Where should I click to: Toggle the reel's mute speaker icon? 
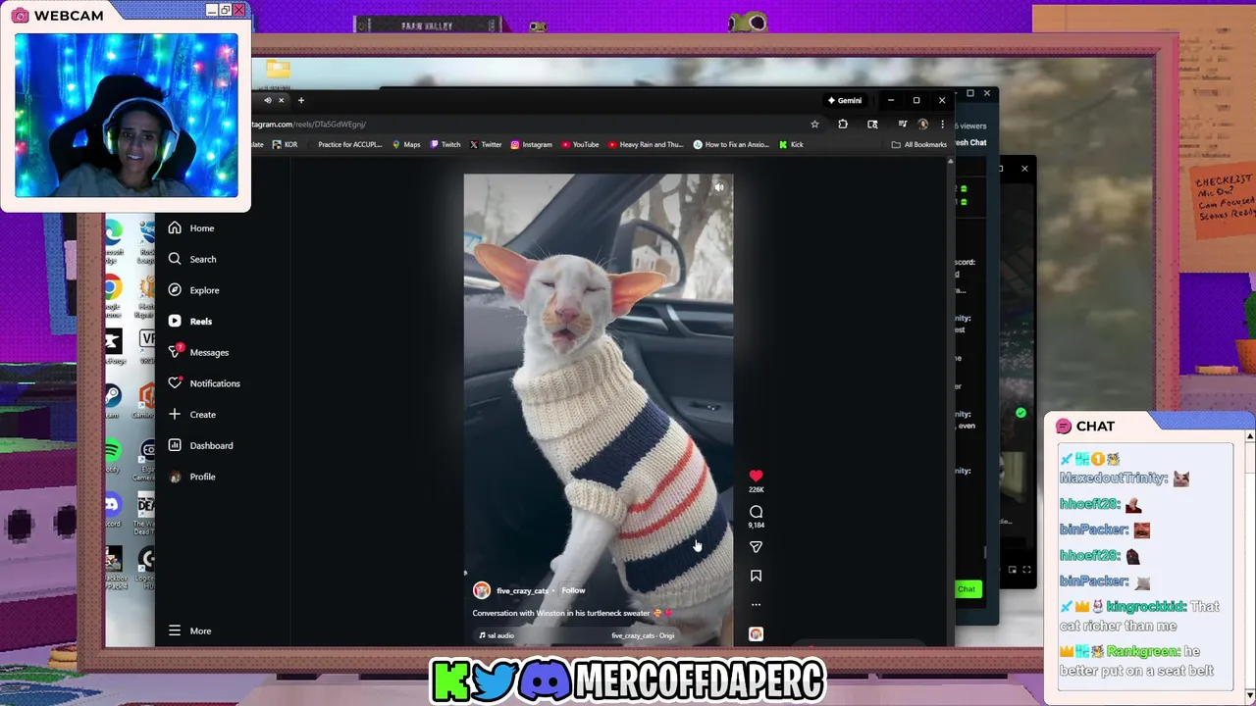[x=719, y=187]
